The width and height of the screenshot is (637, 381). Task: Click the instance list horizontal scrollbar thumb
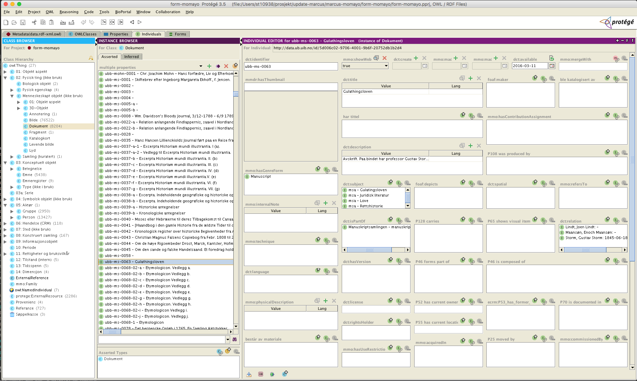click(112, 332)
